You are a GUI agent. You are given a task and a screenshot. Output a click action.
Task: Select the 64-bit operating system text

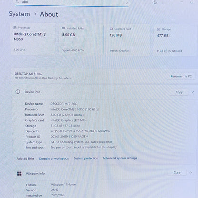click(81, 142)
